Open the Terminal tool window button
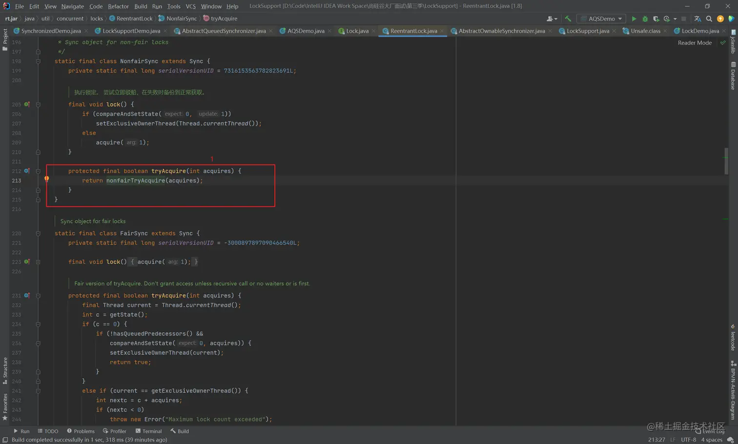Image resolution: width=738 pixels, height=444 pixels. [x=148, y=431]
